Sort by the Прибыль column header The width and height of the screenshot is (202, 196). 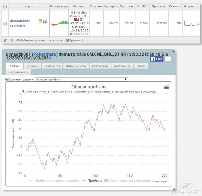click(158, 6)
